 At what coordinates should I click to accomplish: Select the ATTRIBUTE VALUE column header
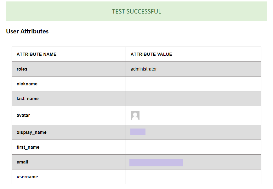pyautogui.click(x=151, y=54)
